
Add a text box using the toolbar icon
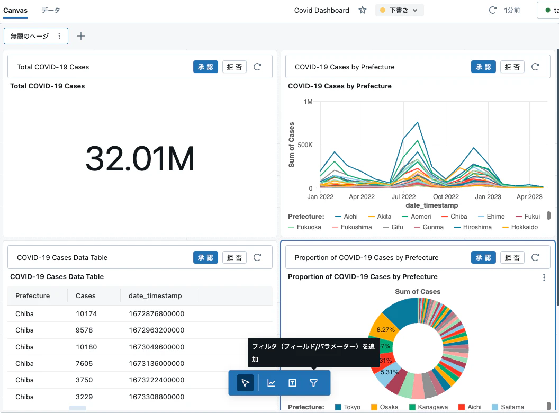click(292, 383)
